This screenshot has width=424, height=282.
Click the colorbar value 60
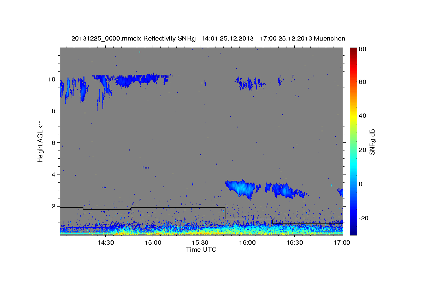[363, 82]
